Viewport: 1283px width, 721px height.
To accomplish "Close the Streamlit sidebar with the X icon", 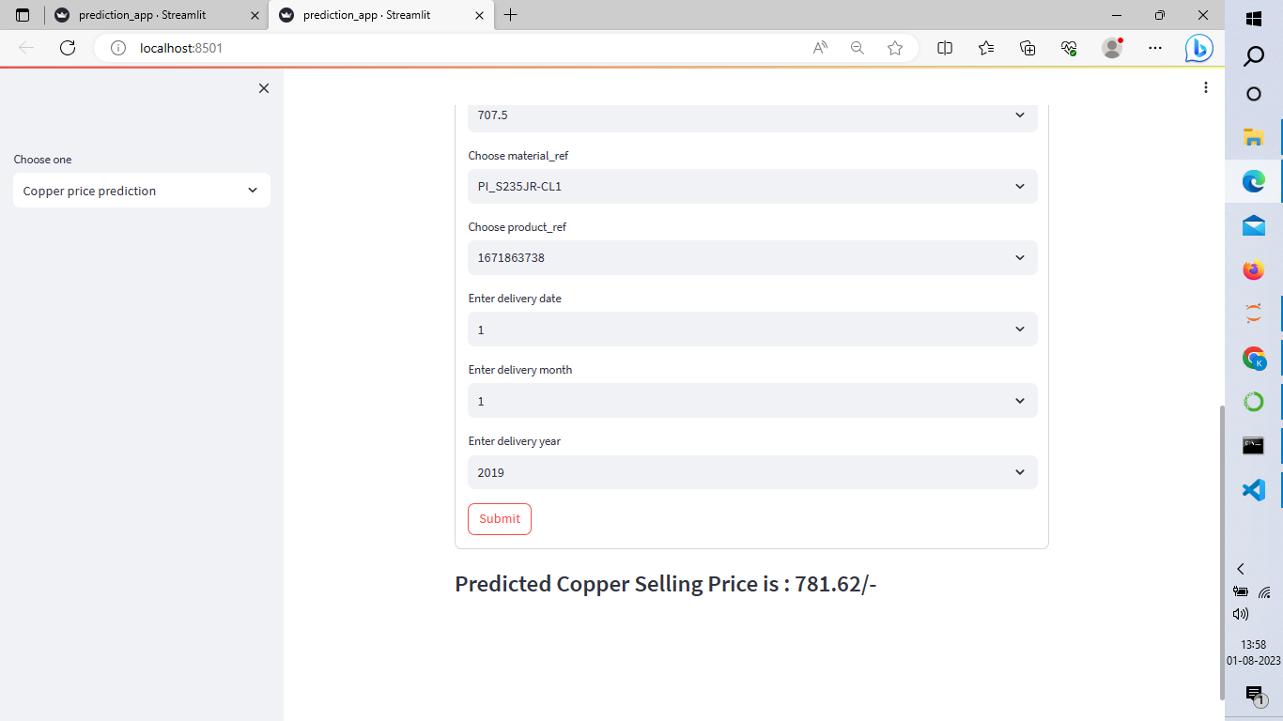I will pos(264,87).
